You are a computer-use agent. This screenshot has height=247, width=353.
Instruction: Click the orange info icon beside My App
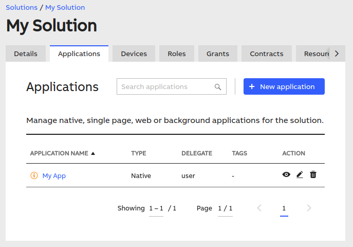click(34, 175)
